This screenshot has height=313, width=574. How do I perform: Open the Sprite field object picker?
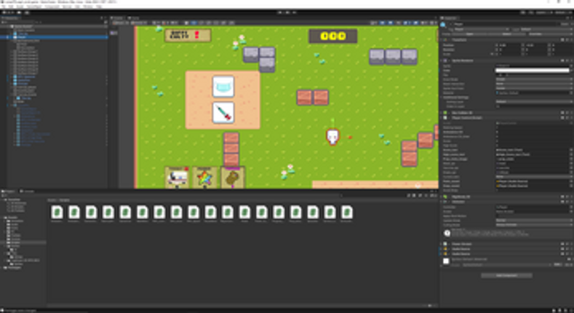571,66
